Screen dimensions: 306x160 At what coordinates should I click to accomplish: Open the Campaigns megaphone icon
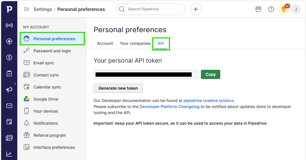click(x=9, y=90)
